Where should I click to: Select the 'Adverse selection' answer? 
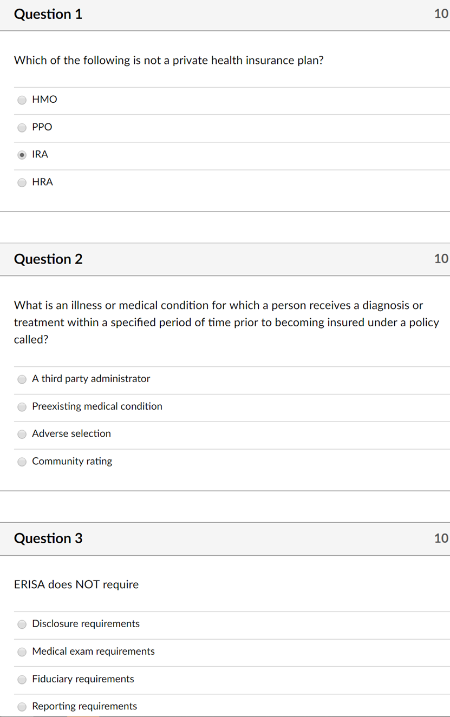[22, 434]
